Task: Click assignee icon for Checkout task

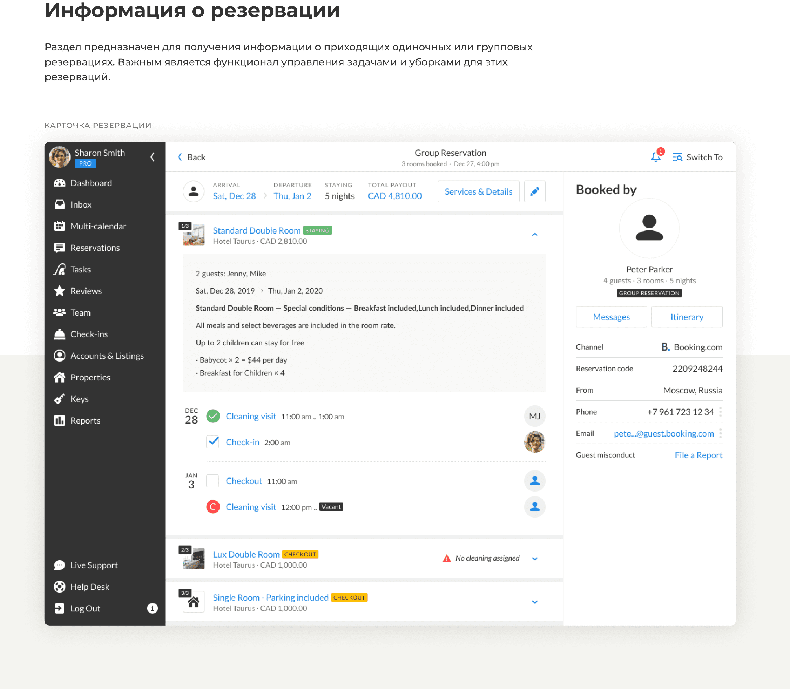Action: [535, 481]
